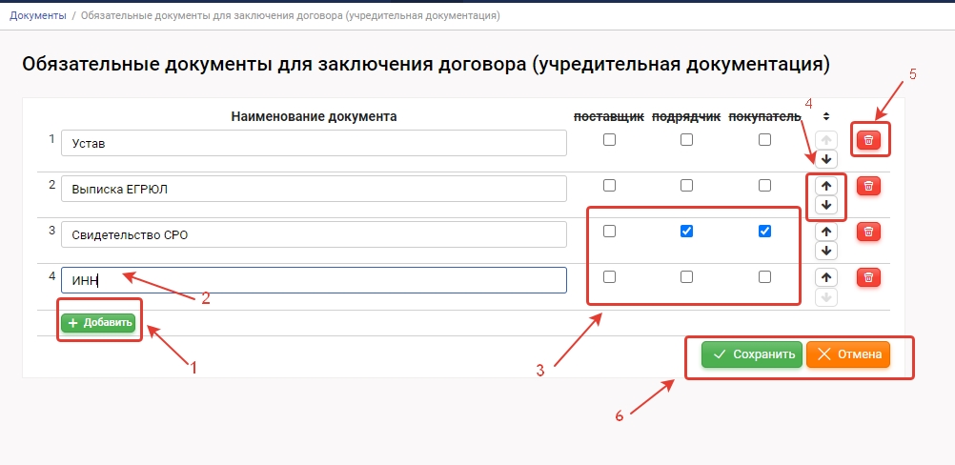Focus the Выписка ЕГРЮЛ name field

(314, 189)
